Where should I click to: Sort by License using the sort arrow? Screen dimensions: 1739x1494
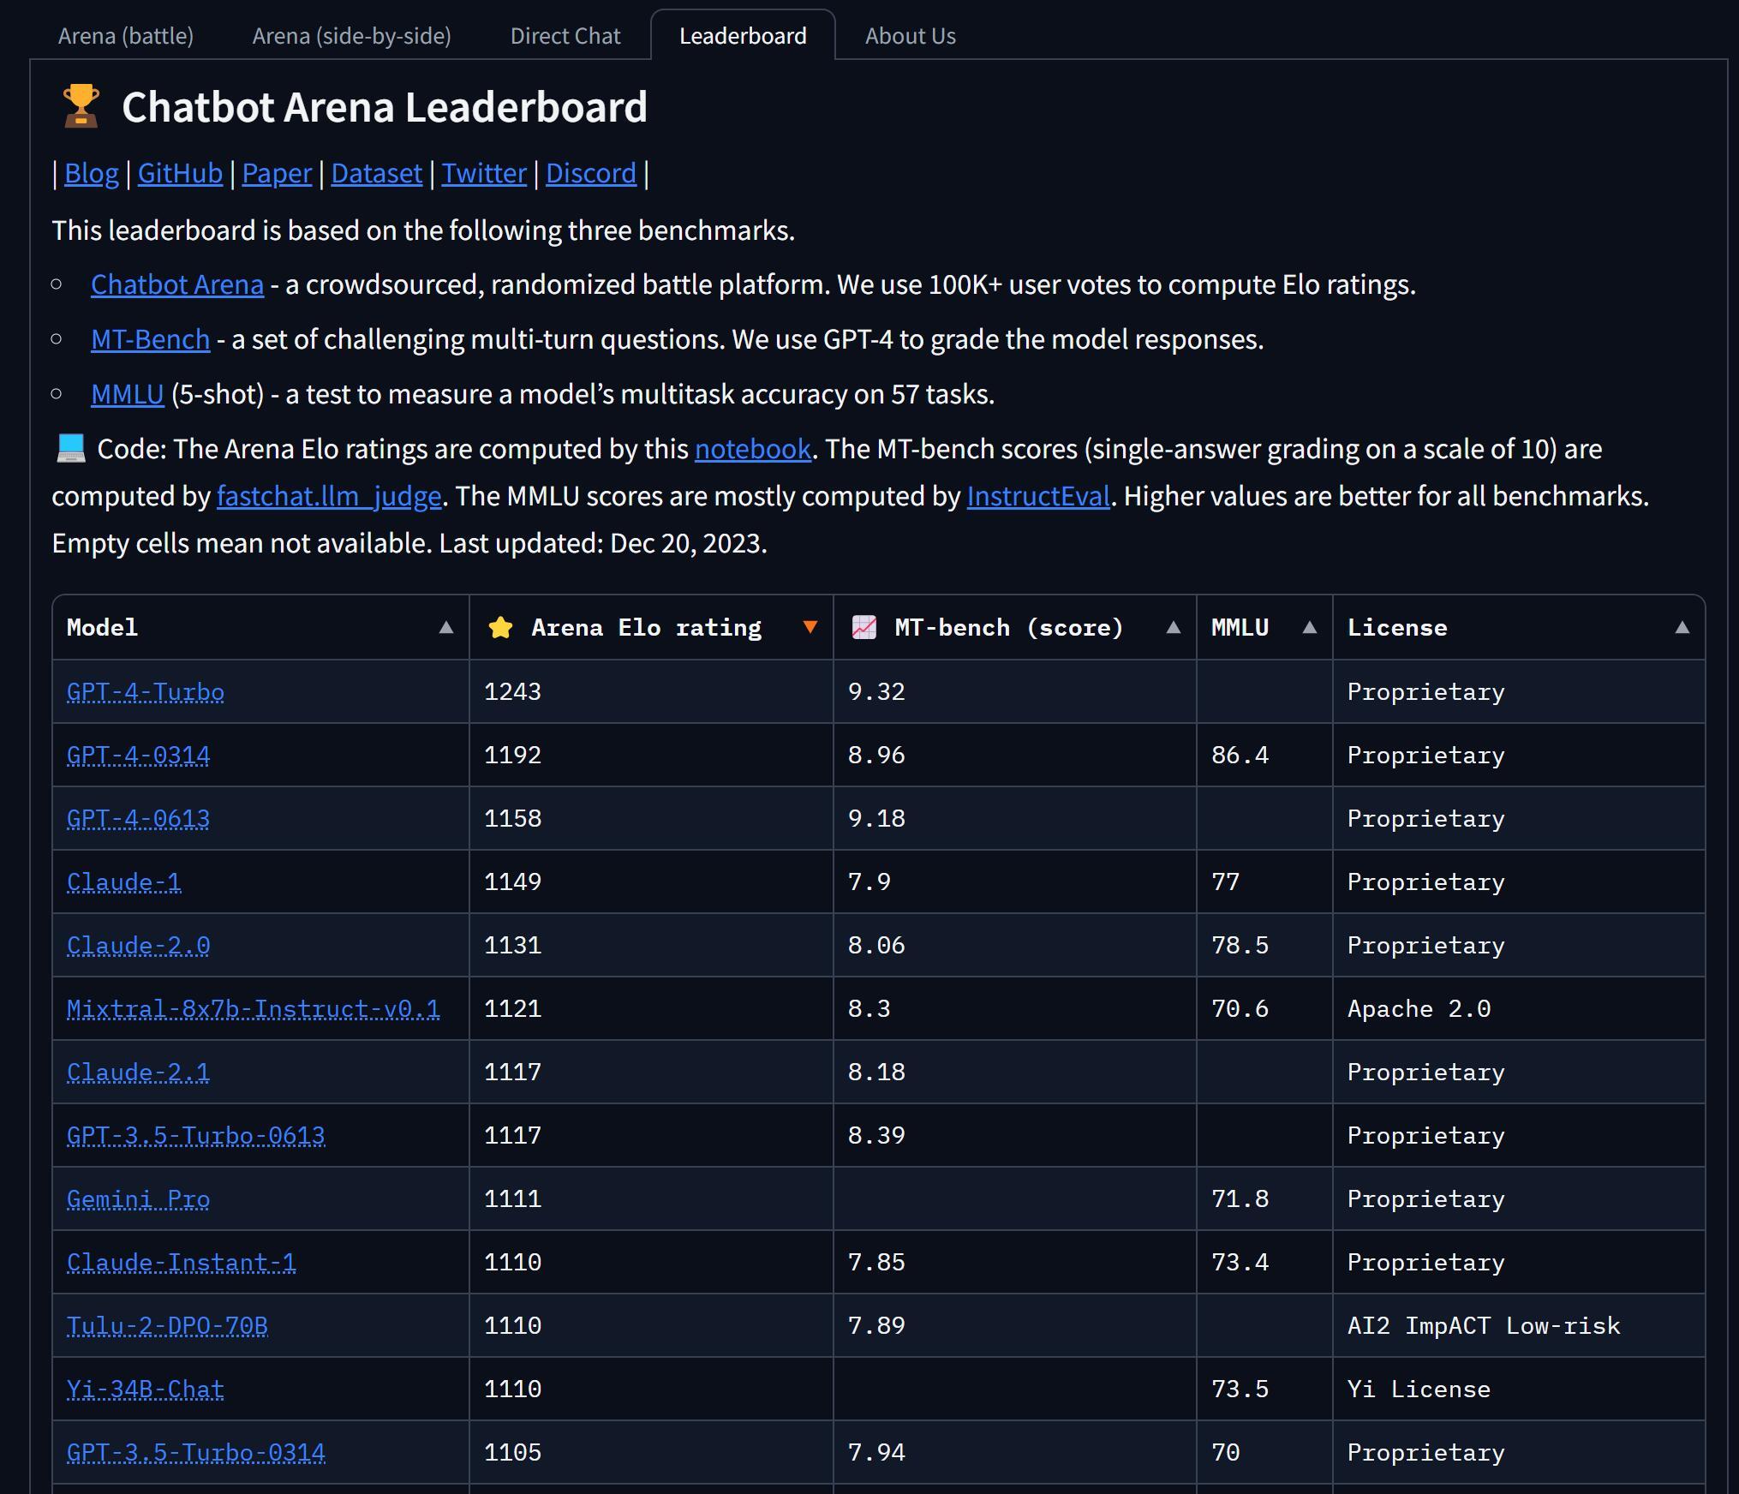1682,628
